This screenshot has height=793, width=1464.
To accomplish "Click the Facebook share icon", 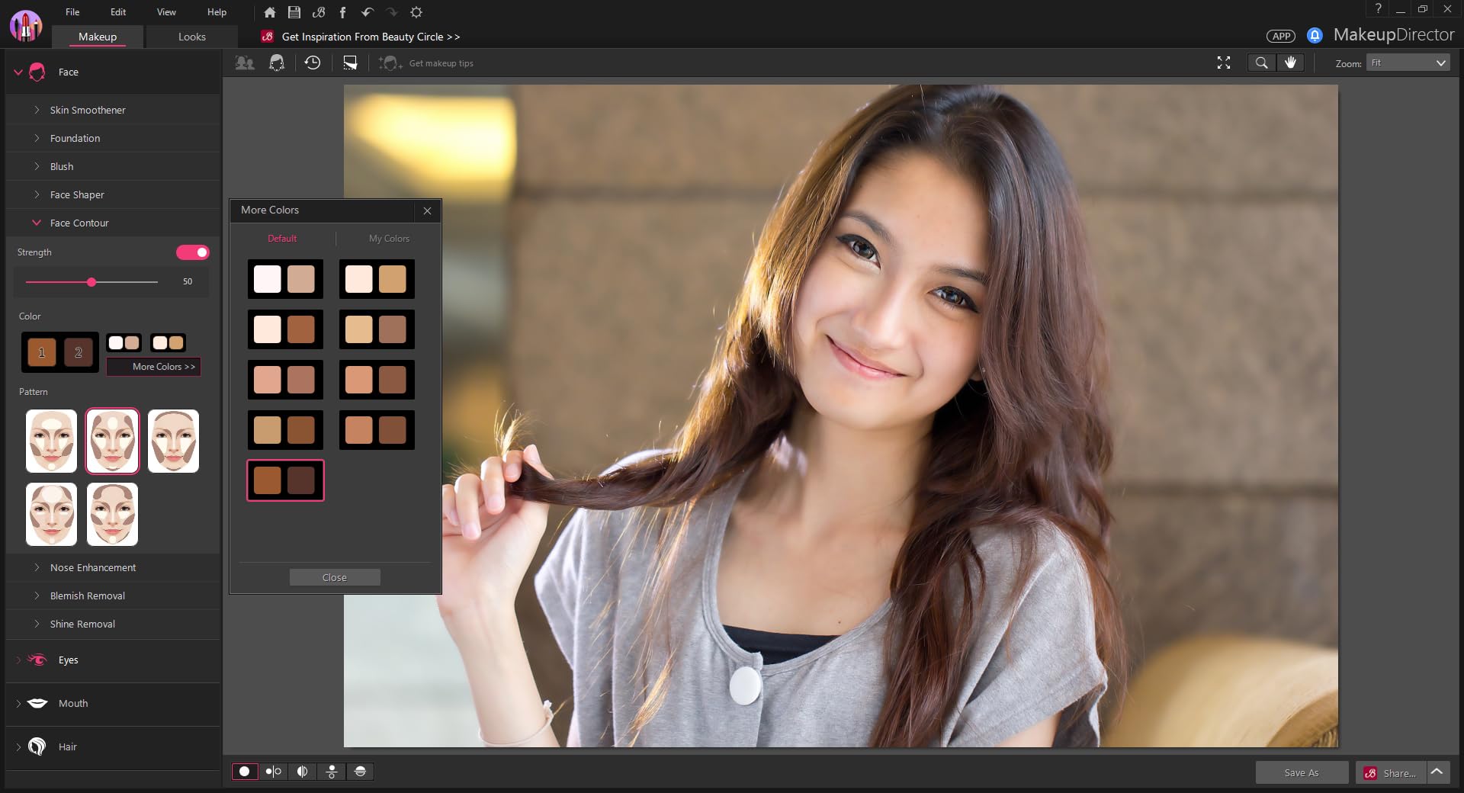I will pos(342,12).
